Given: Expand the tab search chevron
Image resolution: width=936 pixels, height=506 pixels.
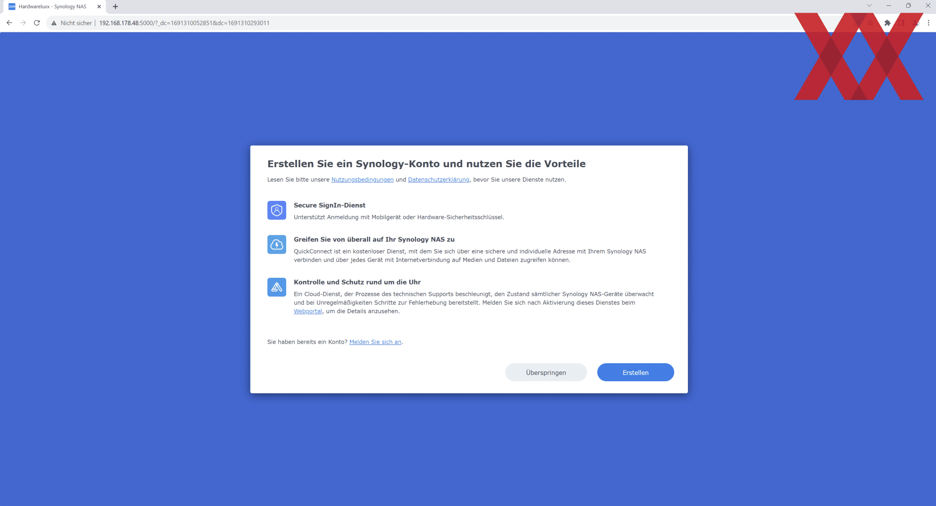Looking at the screenshot, I should 869,5.
